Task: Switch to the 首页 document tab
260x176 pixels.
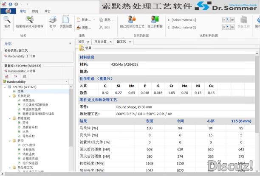Action: coord(81,42)
